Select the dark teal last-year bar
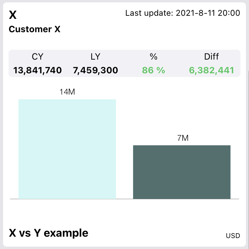The image size is (249, 249). (x=182, y=172)
